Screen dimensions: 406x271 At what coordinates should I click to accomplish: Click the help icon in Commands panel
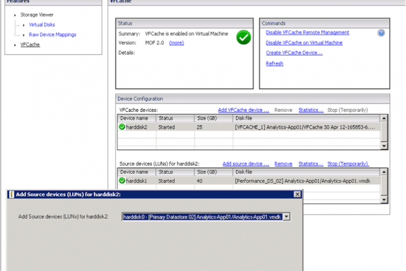pos(381,33)
